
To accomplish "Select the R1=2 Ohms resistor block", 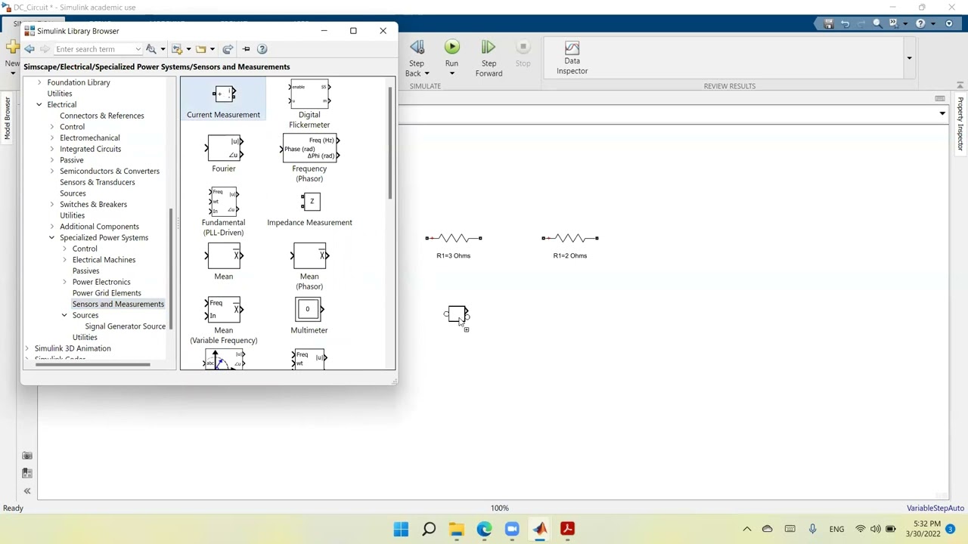I will (x=569, y=239).
